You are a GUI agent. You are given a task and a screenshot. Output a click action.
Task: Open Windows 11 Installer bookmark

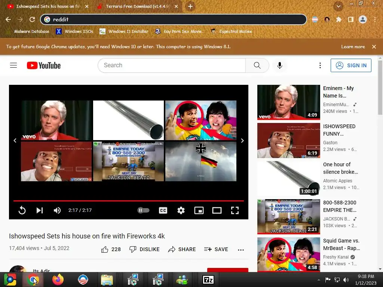[124, 31]
